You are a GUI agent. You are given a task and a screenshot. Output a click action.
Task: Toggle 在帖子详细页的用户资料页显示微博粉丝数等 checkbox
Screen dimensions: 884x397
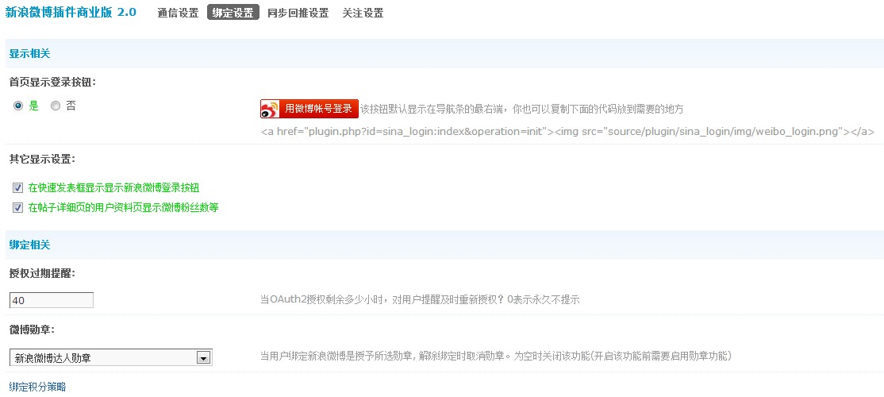[x=18, y=207]
